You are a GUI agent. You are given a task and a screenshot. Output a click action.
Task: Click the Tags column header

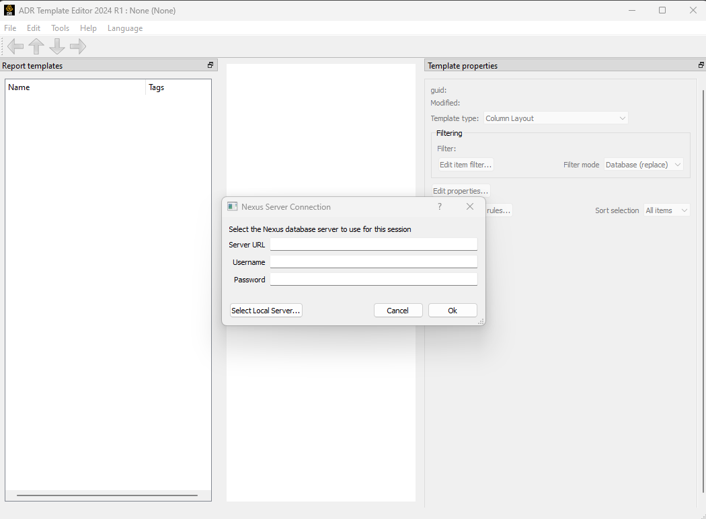[179, 87]
